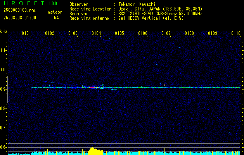
Task: Click the 0101 time marker
Action: pos(26,33)
